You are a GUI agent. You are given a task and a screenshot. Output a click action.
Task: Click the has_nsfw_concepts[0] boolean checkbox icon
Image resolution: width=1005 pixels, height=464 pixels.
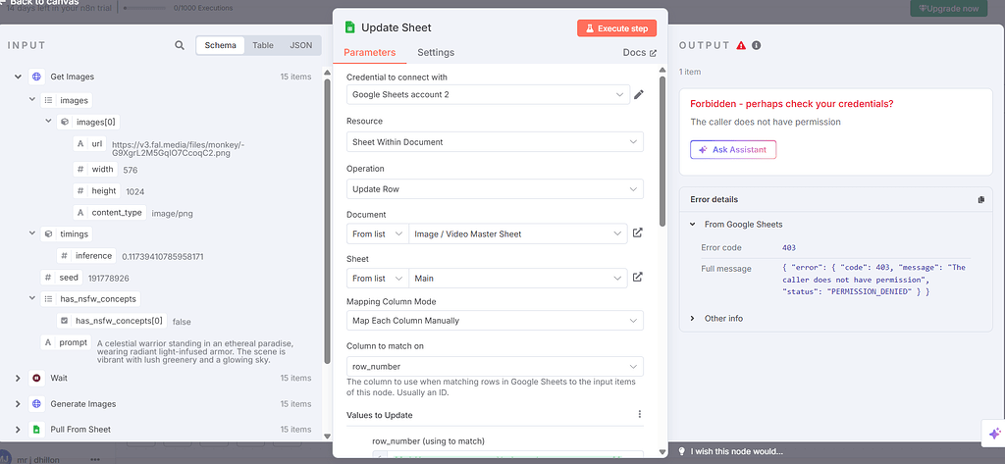64,321
